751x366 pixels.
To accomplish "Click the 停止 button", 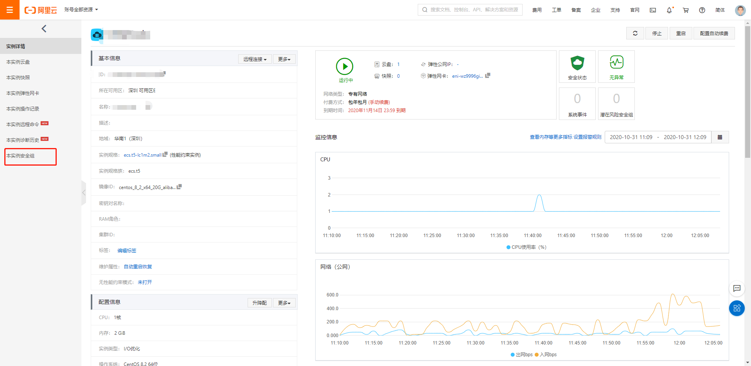I will (x=657, y=33).
